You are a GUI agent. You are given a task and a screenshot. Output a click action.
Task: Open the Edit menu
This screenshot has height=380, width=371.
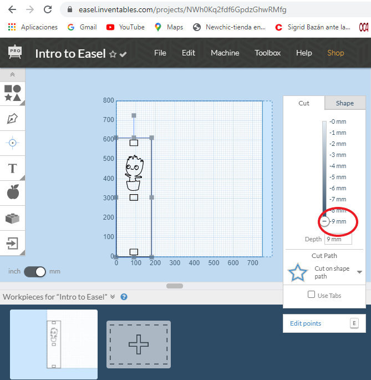click(x=189, y=53)
